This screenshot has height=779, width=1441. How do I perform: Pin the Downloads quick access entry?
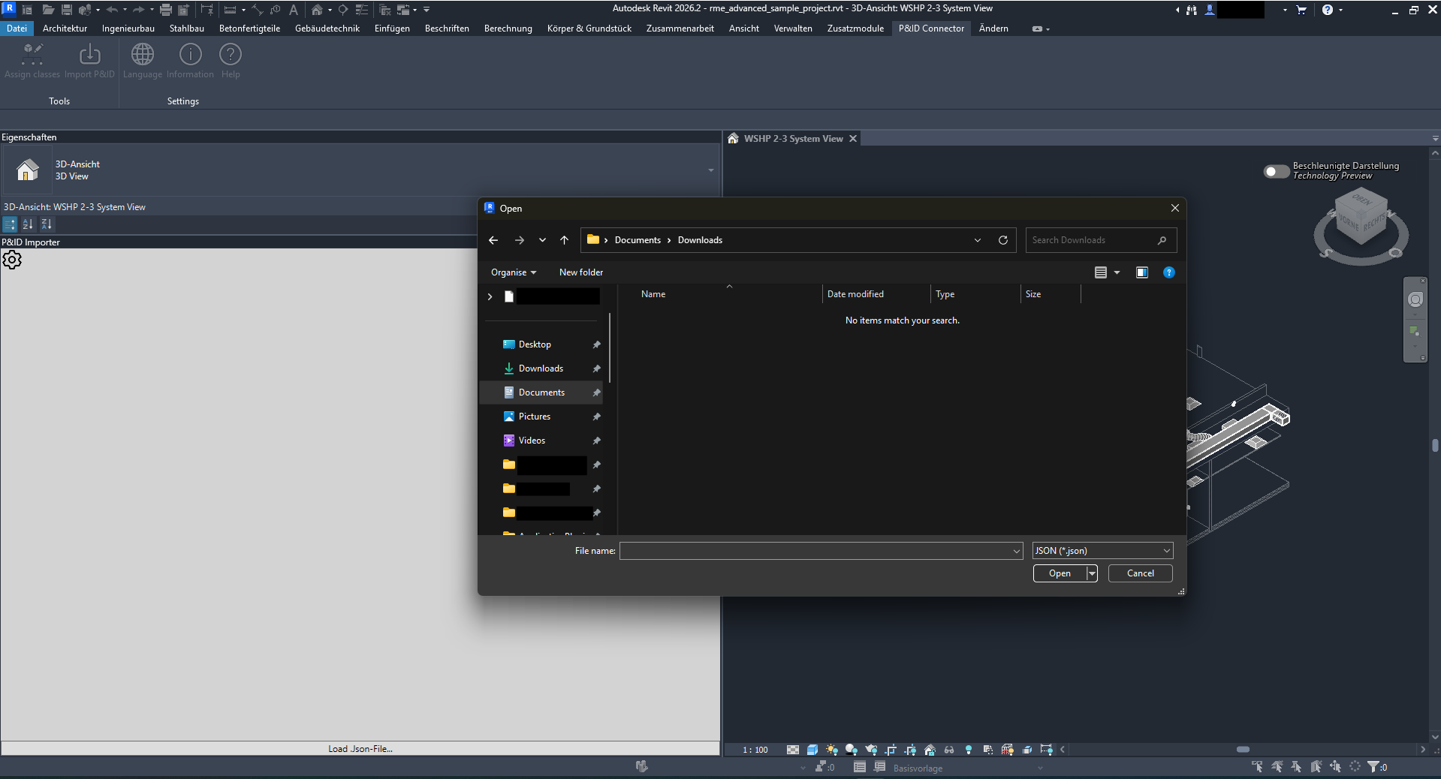point(596,368)
